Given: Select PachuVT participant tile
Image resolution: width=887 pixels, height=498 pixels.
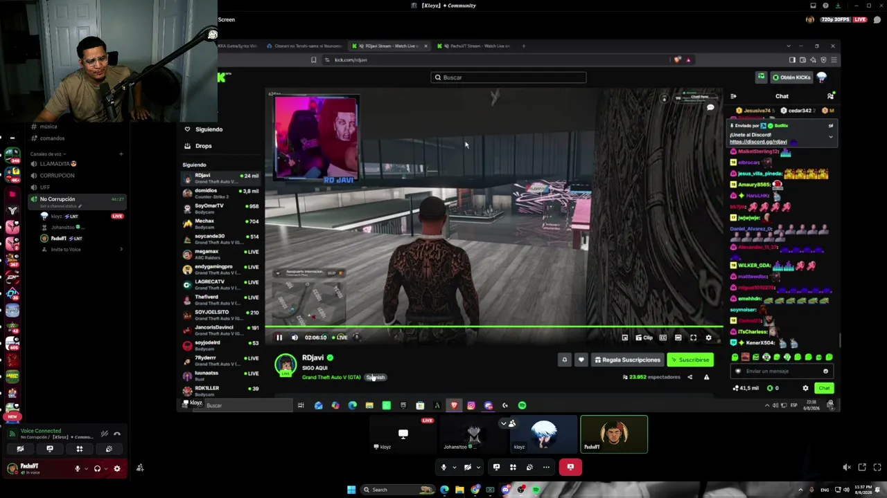Looking at the screenshot, I should [x=614, y=434].
